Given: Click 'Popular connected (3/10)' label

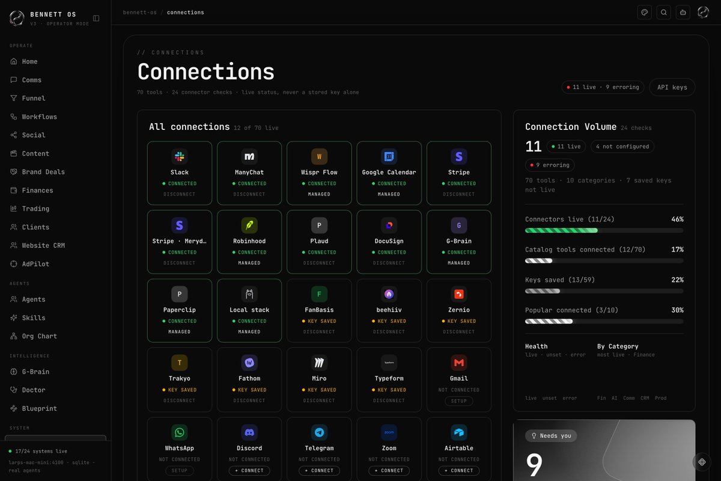Looking at the screenshot, I should [571, 310].
